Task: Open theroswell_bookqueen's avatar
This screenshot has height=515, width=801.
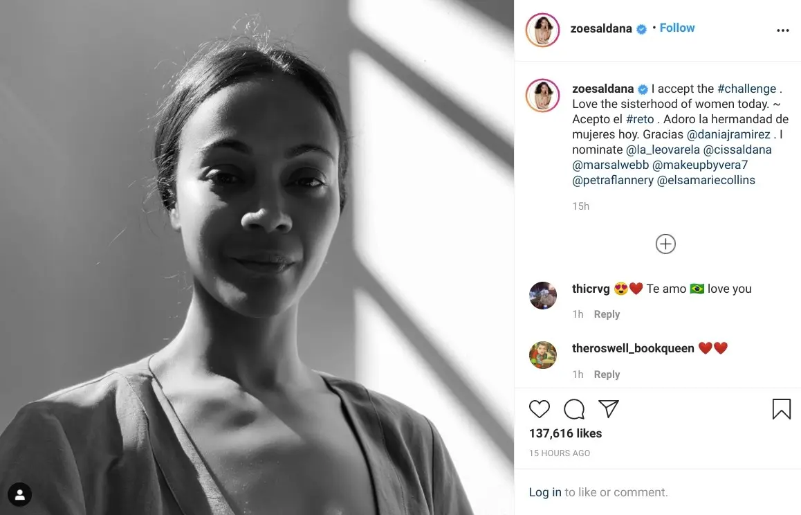Action: [543, 355]
